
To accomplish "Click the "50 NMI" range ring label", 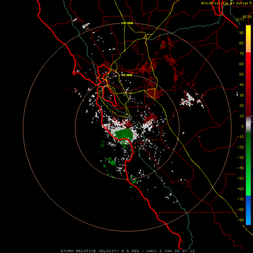I will [127, 75].
